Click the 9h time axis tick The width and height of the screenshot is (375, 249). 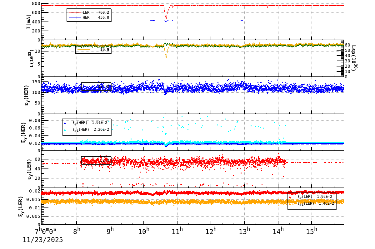[x=110, y=231]
